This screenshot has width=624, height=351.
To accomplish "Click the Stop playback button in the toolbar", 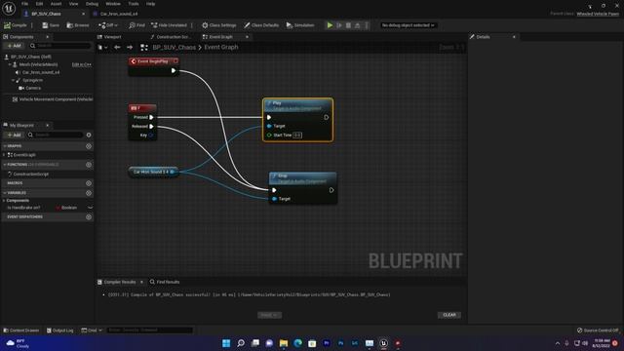I will (x=348, y=25).
